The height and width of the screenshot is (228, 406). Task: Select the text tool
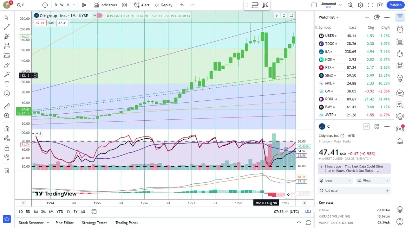click(x=7, y=84)
